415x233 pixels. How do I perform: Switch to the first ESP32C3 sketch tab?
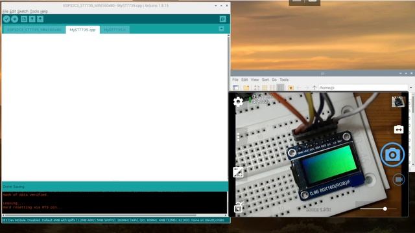pos(34,30)
